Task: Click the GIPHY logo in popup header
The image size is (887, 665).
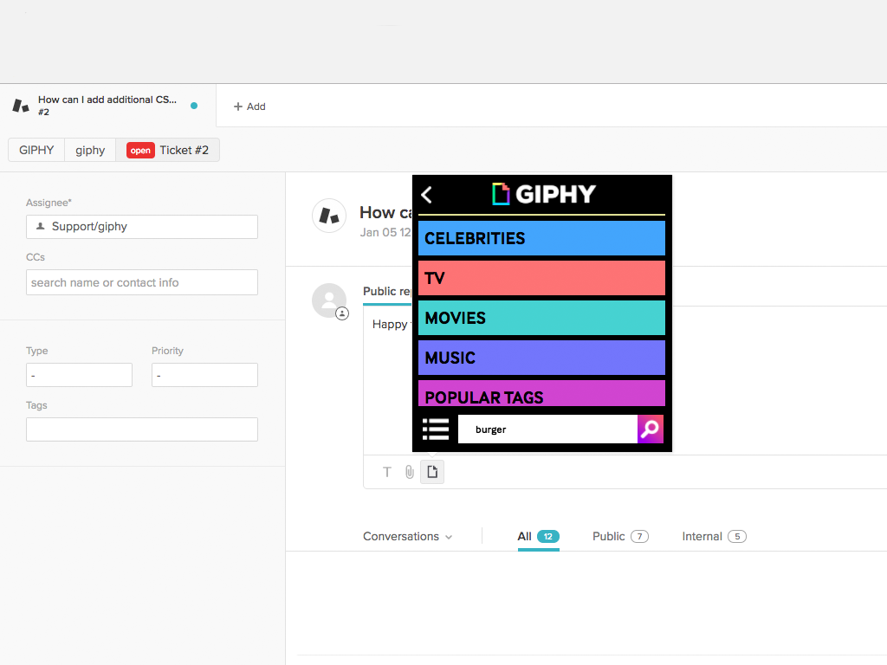Action: [x=543, y=194]
